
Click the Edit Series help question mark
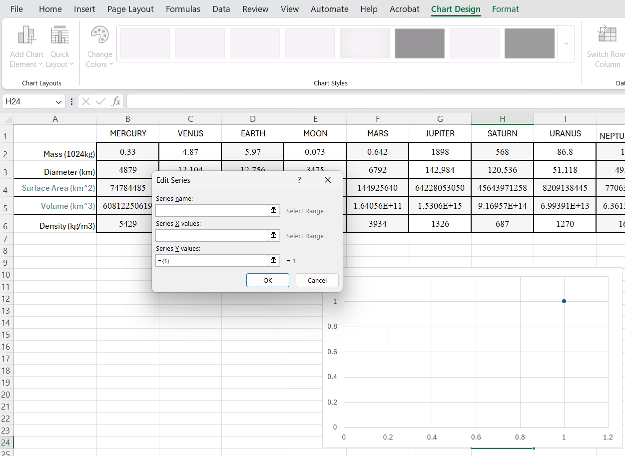pyautogui.click(x=299, y=180)
